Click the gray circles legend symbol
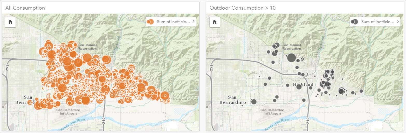 tap(354, 22)
